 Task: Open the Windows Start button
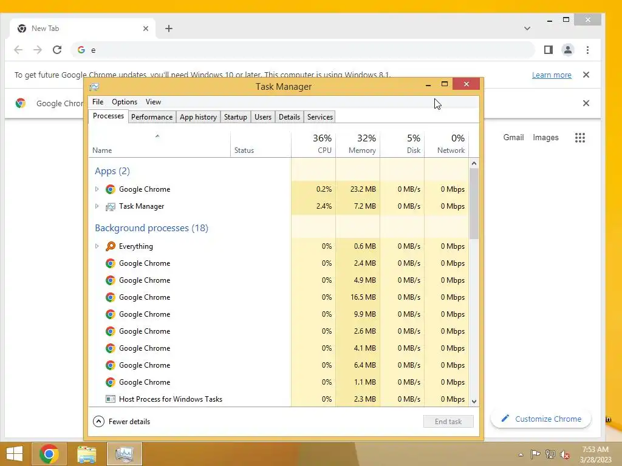click(x=15, y=454)
